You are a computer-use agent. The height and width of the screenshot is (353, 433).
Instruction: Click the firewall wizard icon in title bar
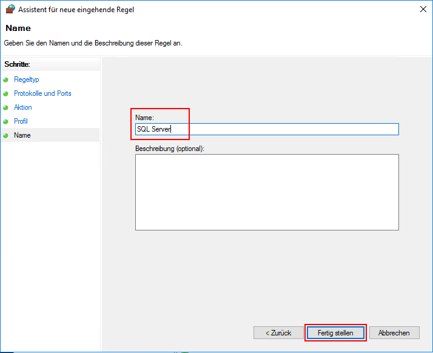[x=10, y=9]
